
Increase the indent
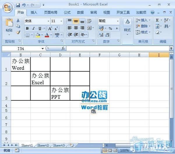tap(76, 35)
